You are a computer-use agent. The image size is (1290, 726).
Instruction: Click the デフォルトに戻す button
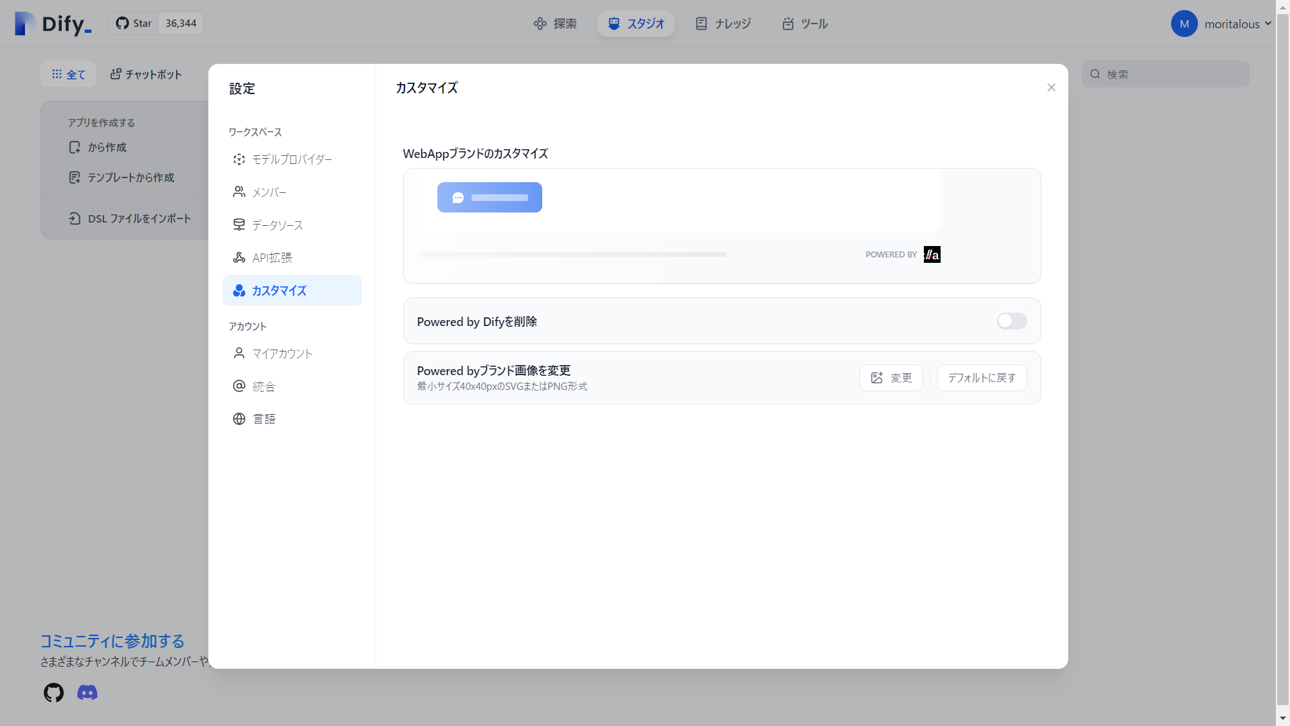coord(982,378)
